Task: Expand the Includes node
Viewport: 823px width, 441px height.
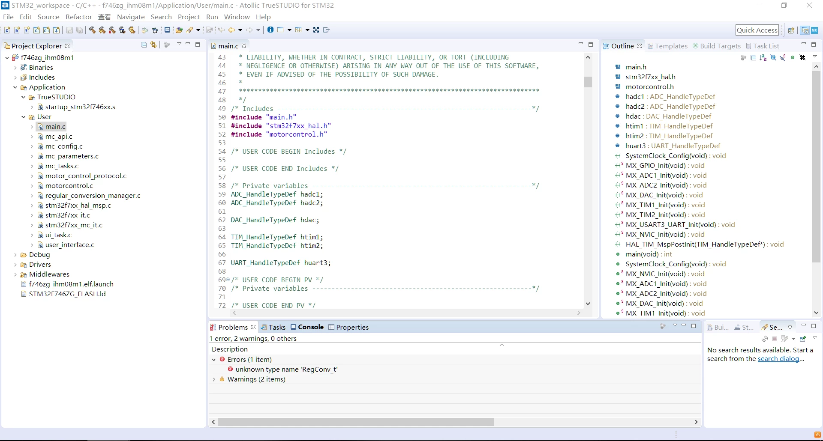Action: click(15, 77)
